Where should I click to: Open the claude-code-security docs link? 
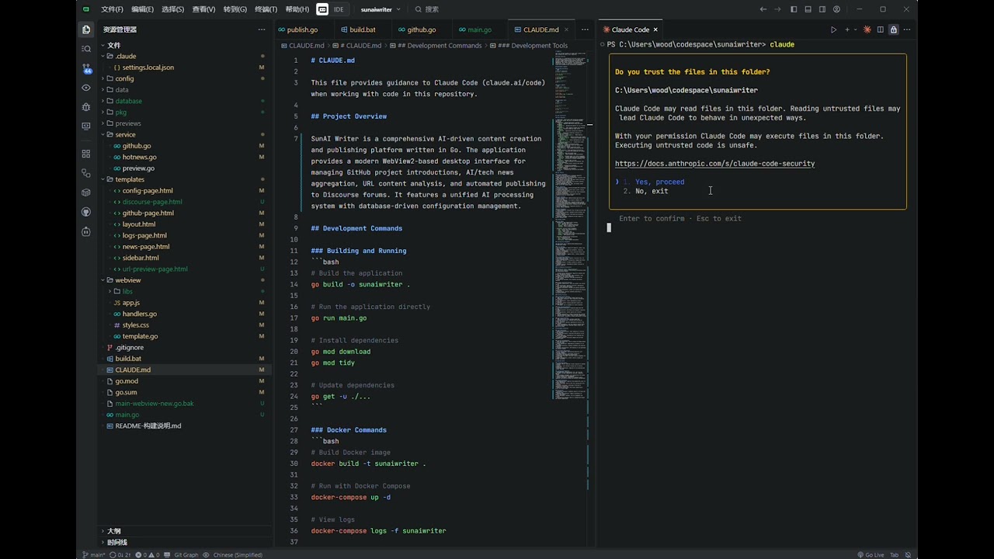[714, 164]
